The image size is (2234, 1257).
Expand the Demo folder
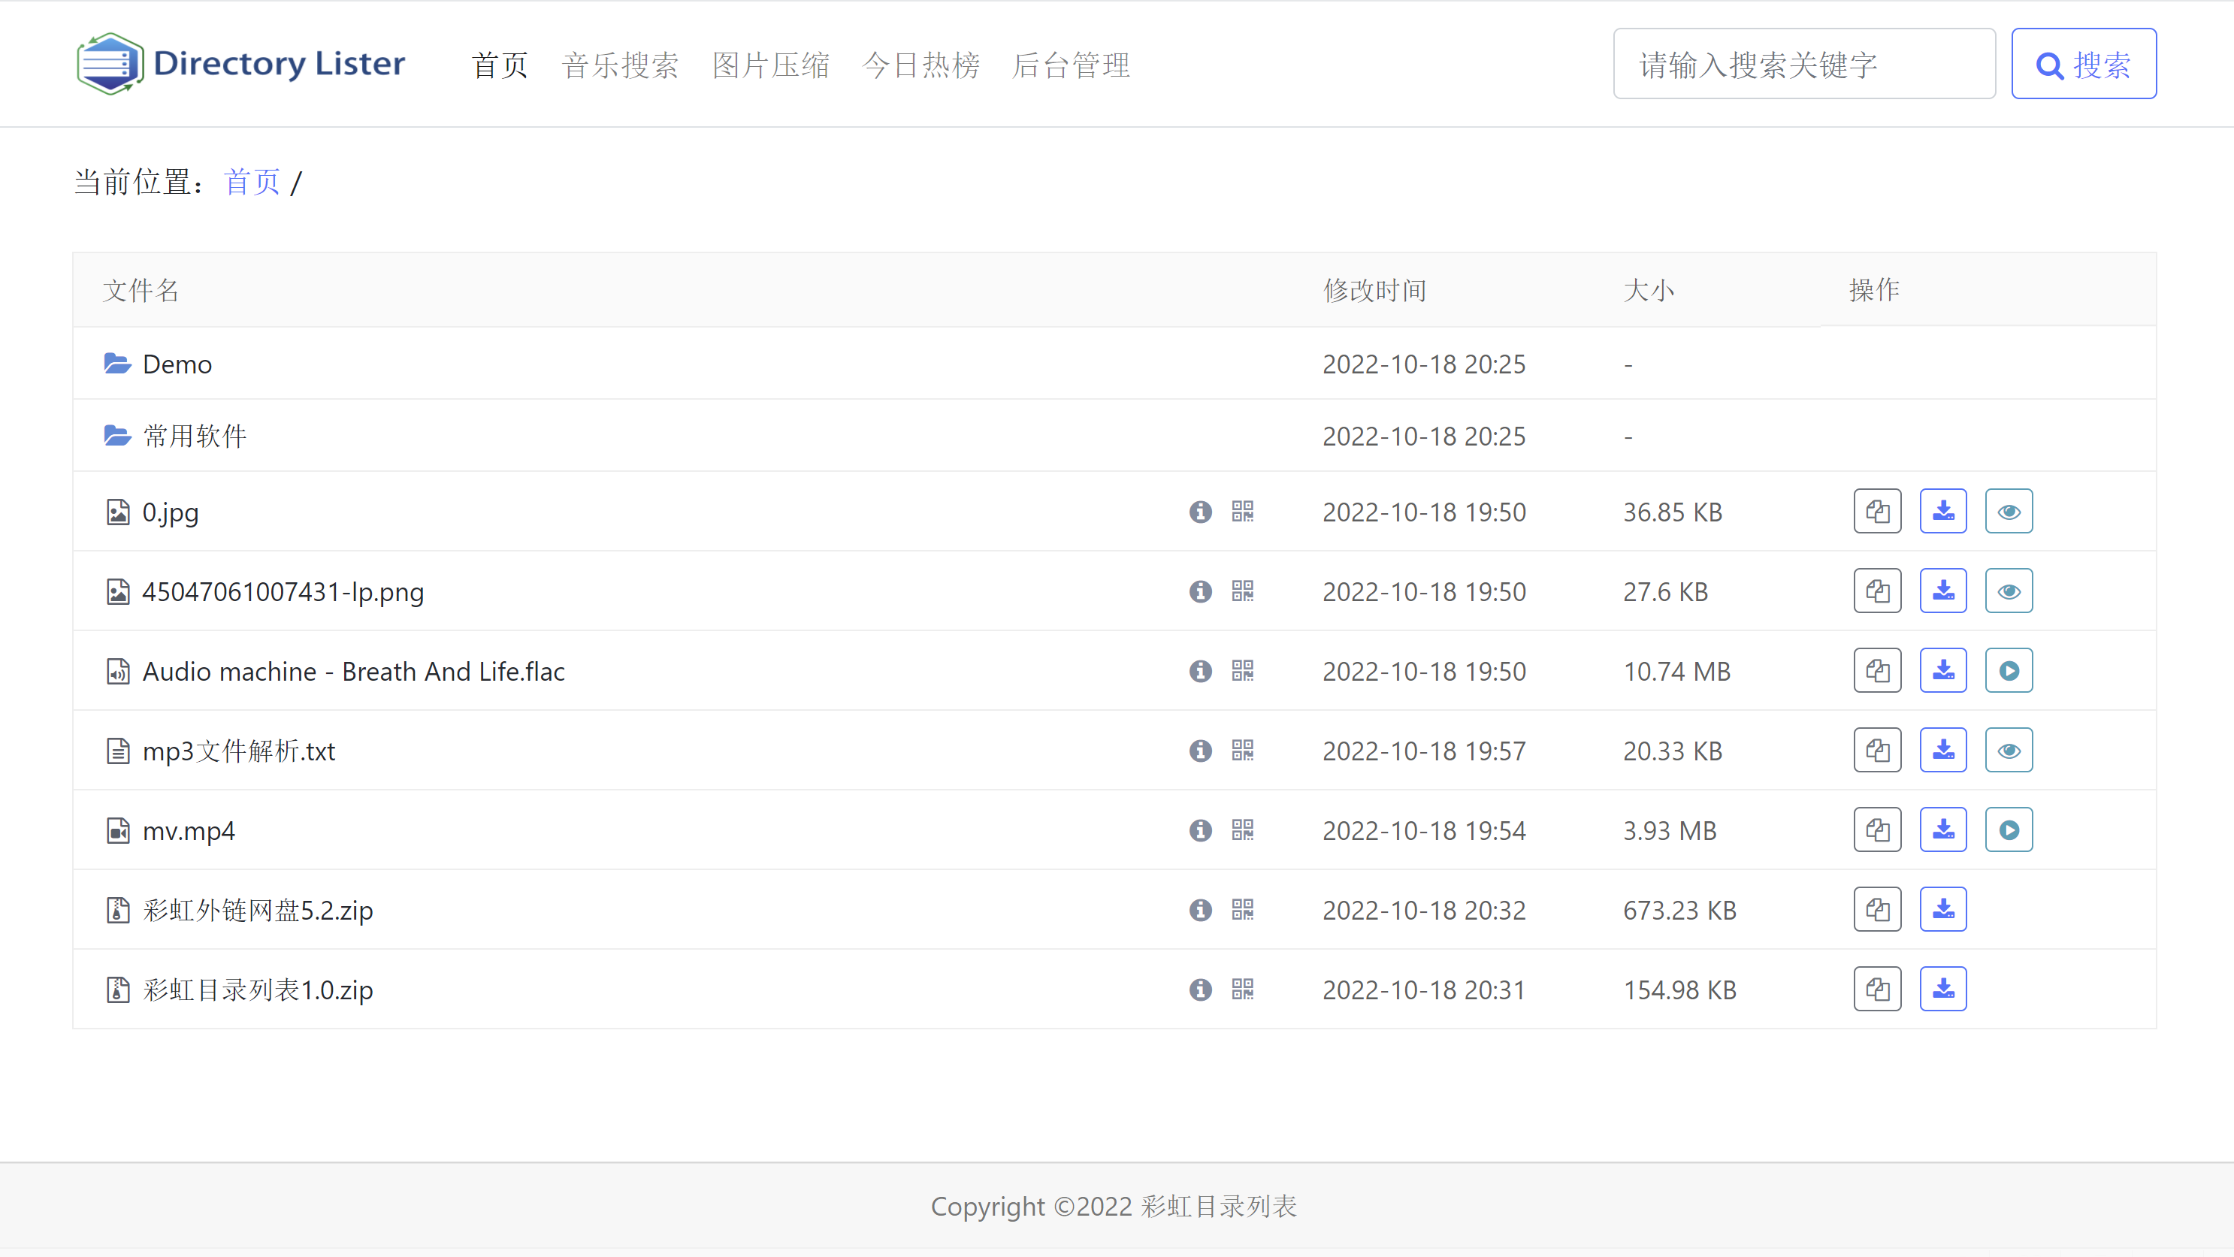177,364
